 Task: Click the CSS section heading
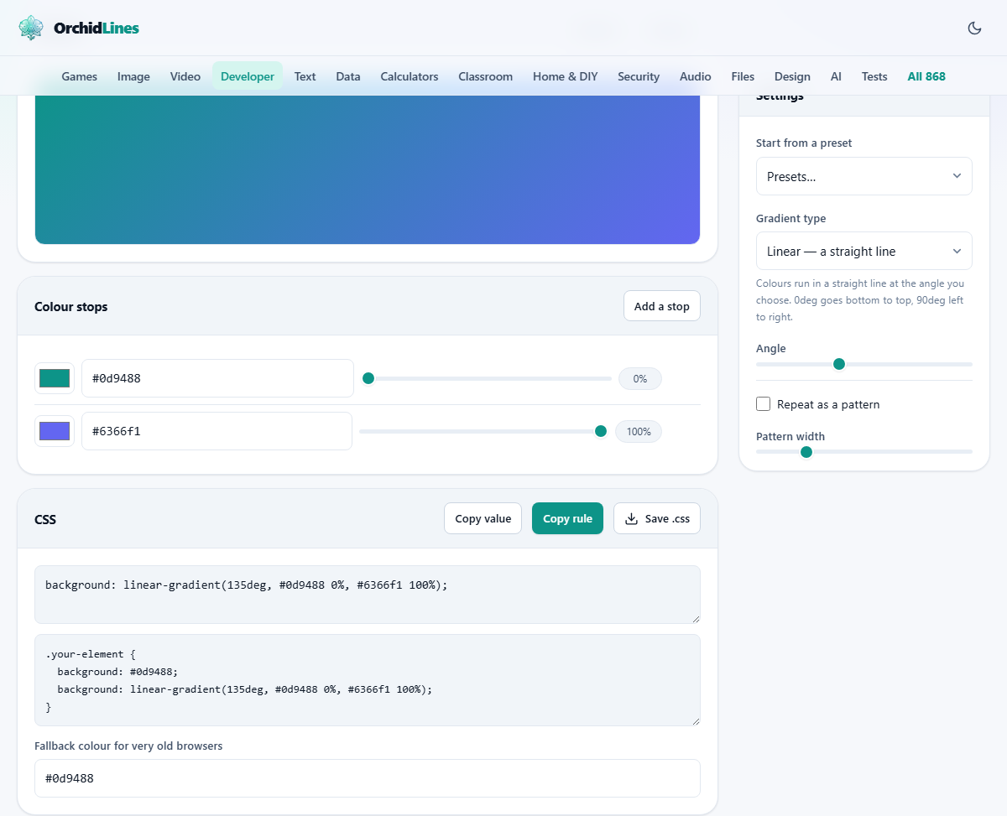point(45,519)
